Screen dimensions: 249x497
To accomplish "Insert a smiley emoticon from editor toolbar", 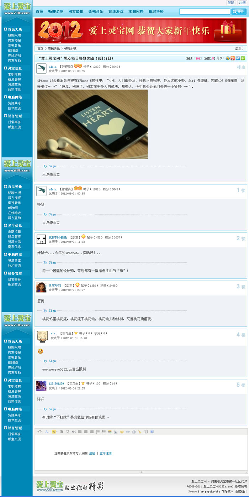I will [122, 431].
